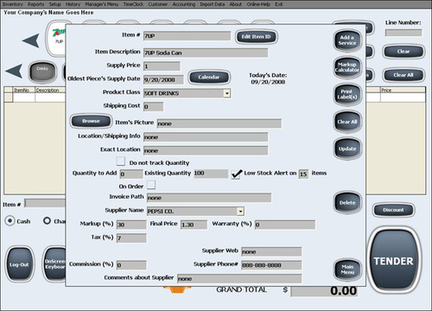
Task: Click the Item Description input field
Action: (x=206, y=53)
